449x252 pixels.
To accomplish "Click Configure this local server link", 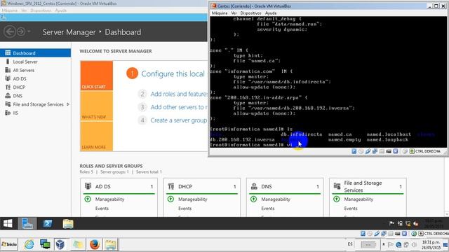I will coord(173,73).
